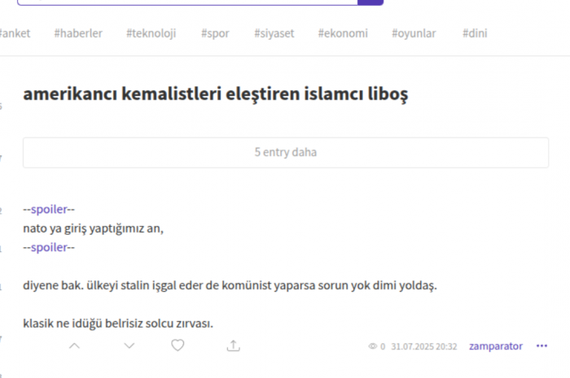Favorite the entry with the heart icon
Viewport: 570px width, 378px height.
(178, 345)
